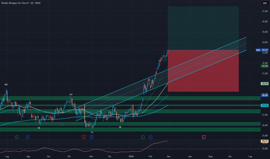Click the Ago label on the time axis
This screenshot has width=270, height=159.
28,156
